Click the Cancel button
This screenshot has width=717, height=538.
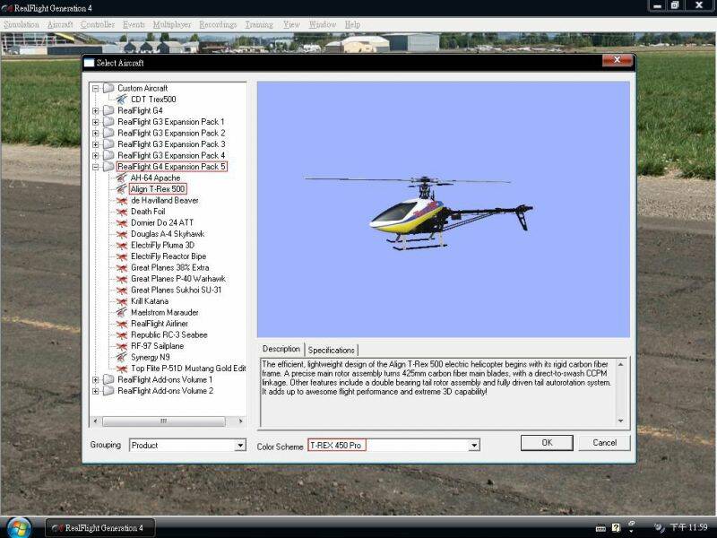(x=604, y=442)
